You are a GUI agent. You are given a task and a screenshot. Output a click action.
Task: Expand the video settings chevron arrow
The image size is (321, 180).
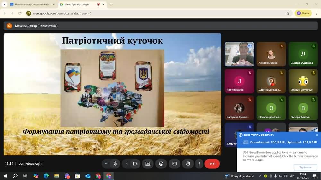tap(127, 164)
